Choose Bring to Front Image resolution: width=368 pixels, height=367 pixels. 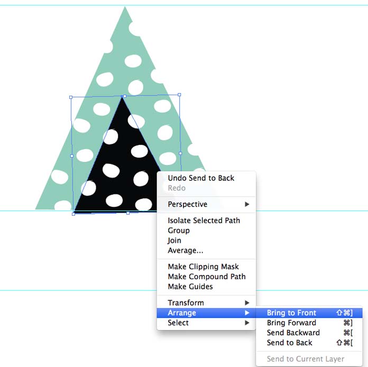[x=309, y=313]
